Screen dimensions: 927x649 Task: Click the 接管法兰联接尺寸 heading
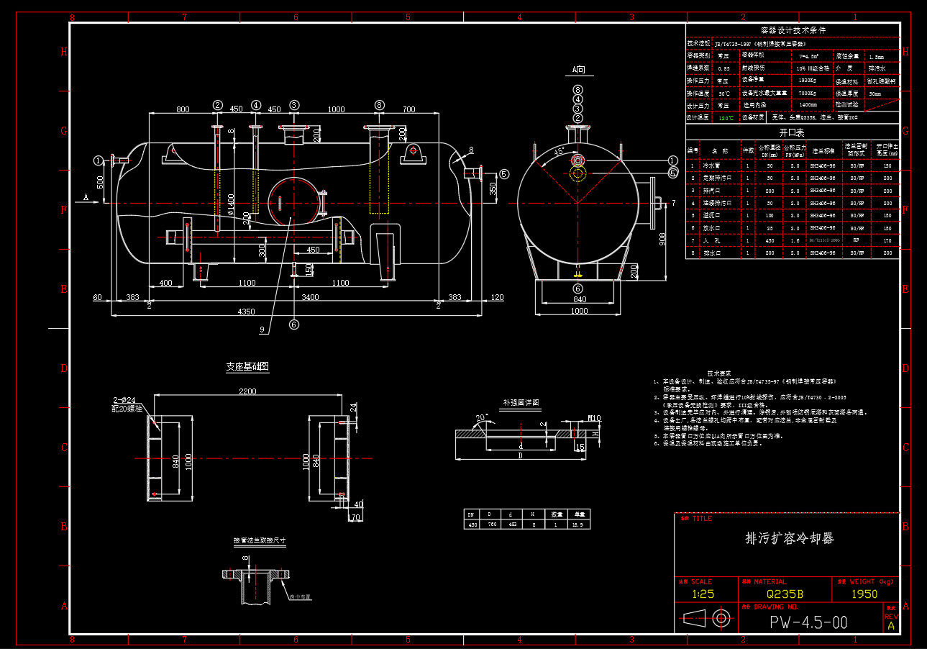click(x=260, y=539)
